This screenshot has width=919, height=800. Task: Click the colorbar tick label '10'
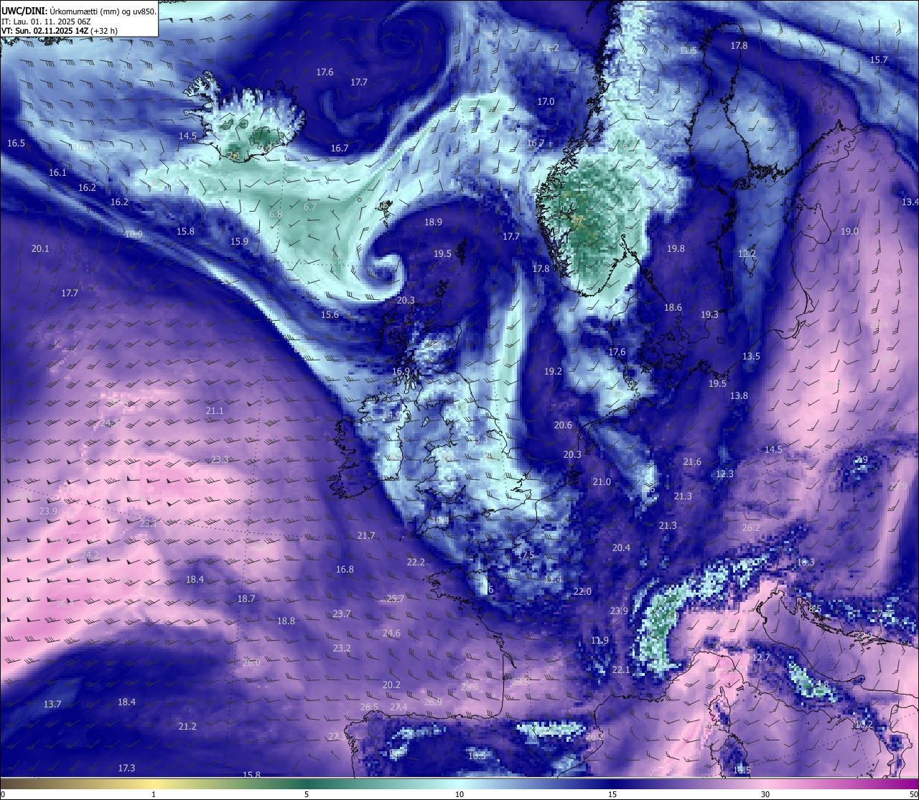coord(459,794)
